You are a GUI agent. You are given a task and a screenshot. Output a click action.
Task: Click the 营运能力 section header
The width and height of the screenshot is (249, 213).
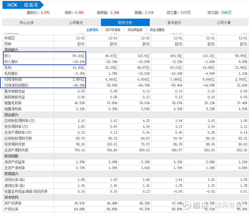coord(11,115)
